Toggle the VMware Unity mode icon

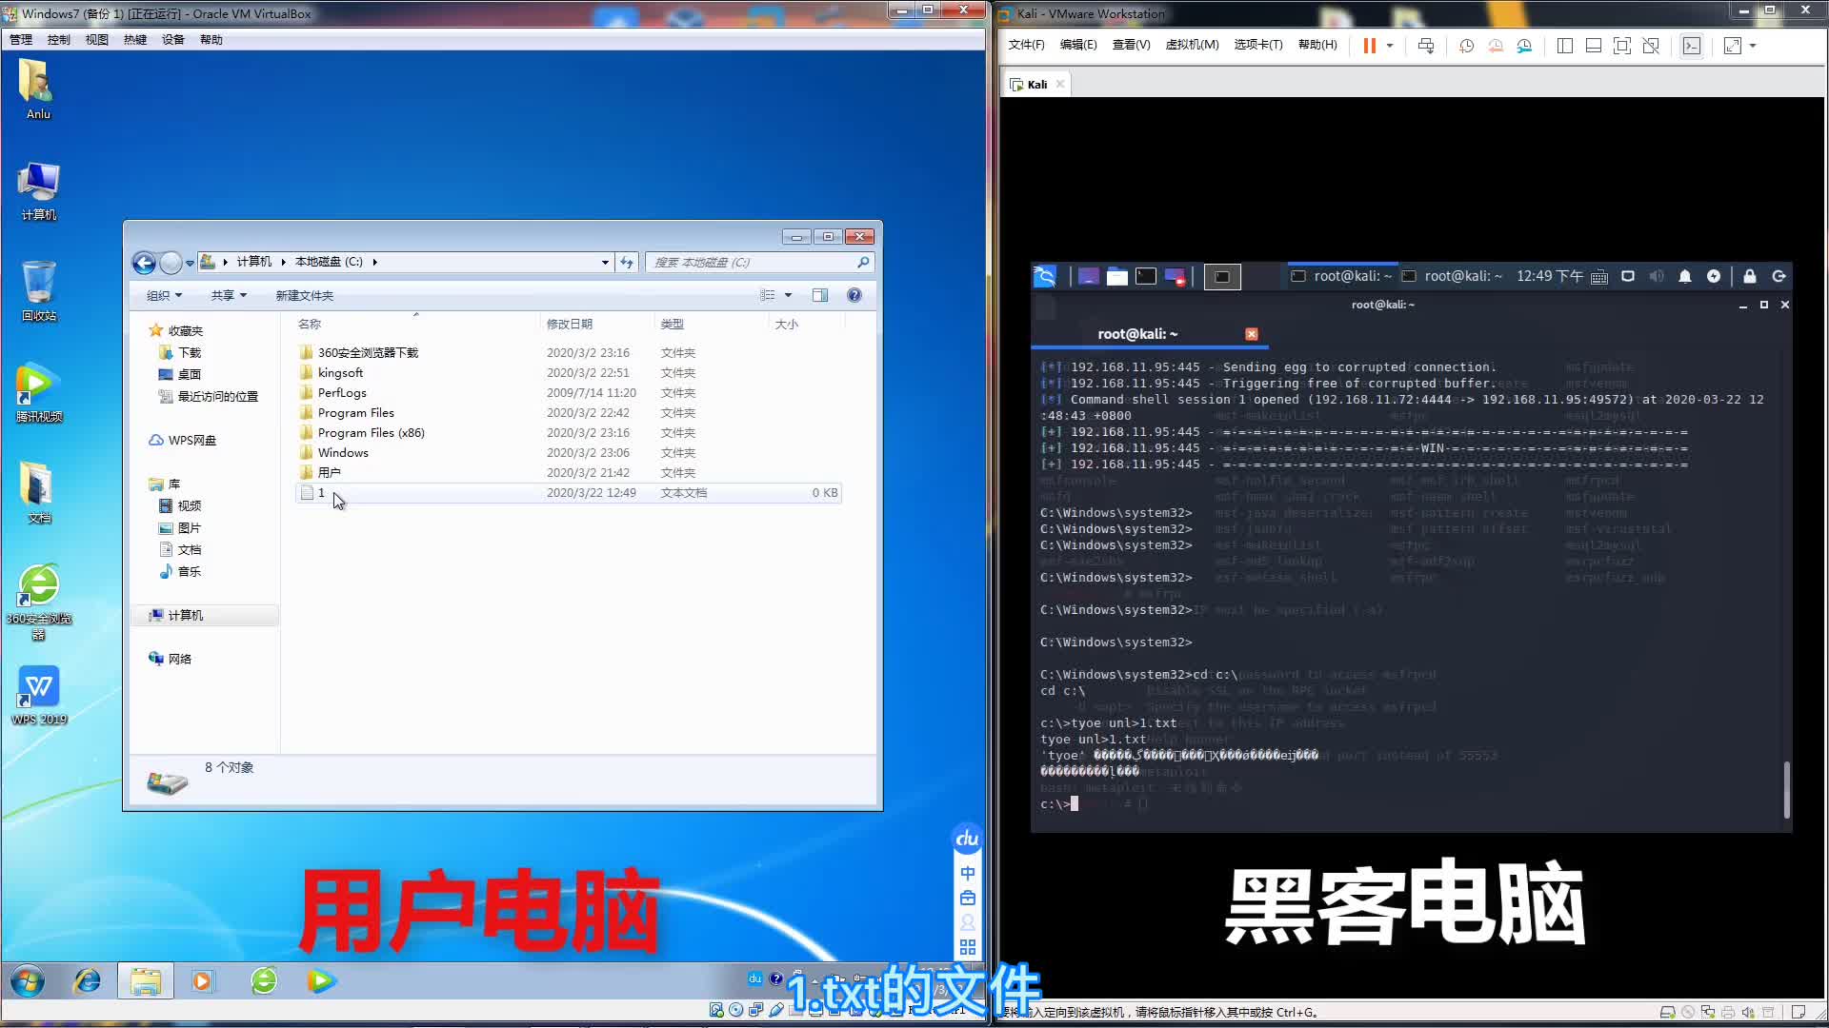[1651, 46]
